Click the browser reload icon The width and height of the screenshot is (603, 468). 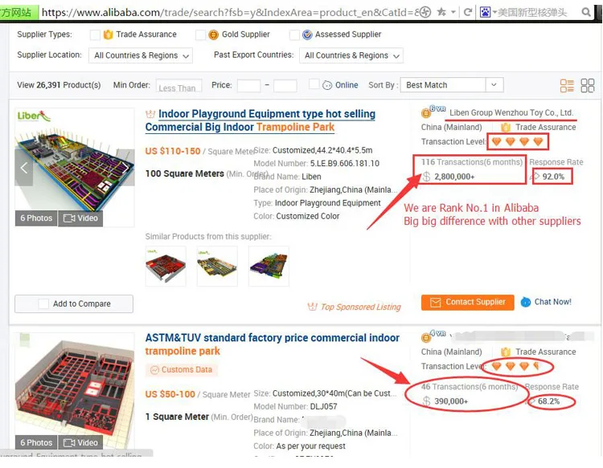468,12
